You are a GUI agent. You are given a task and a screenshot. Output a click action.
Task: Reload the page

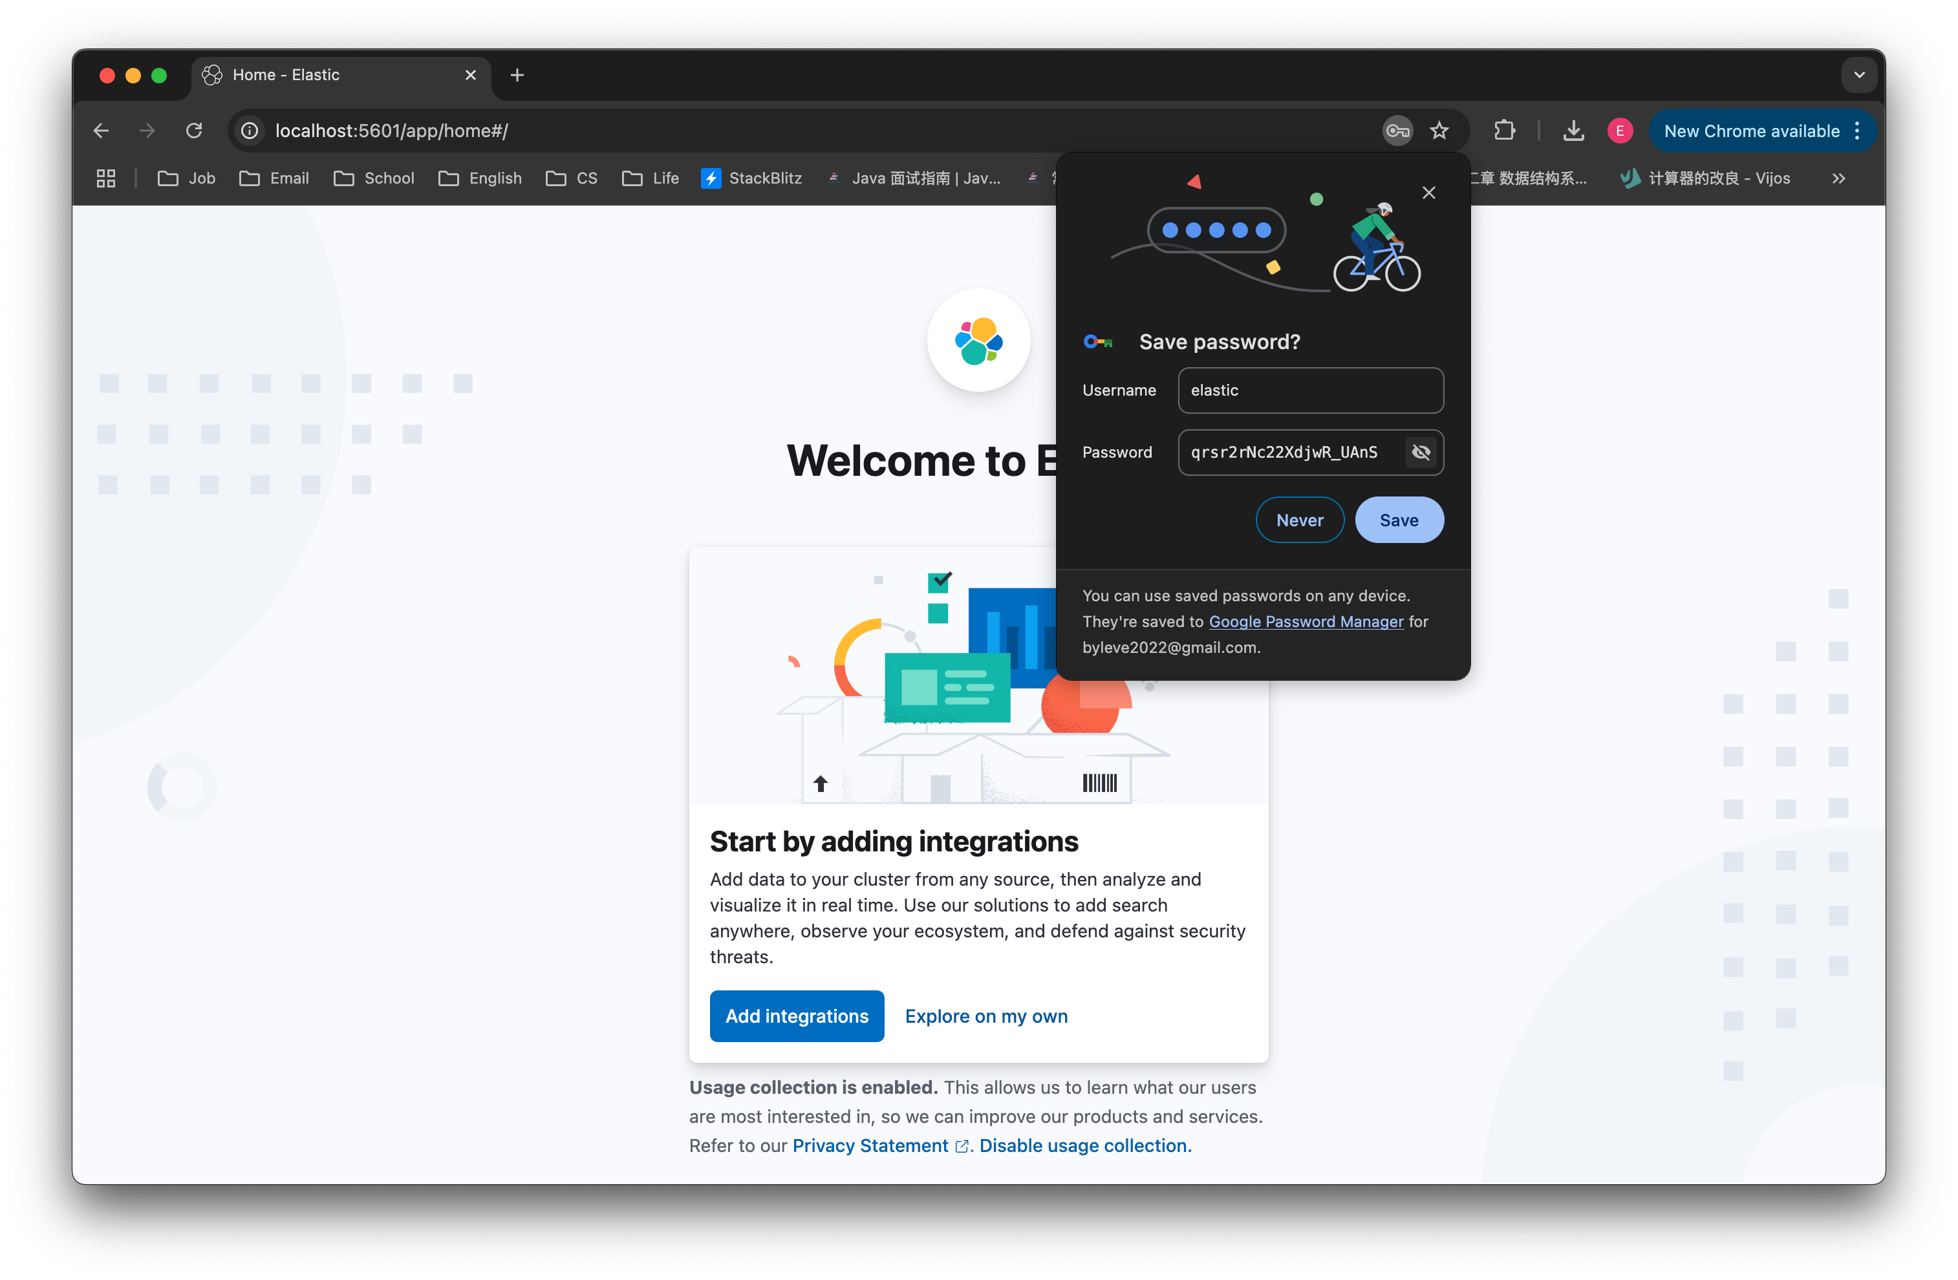tap(194, 131)
